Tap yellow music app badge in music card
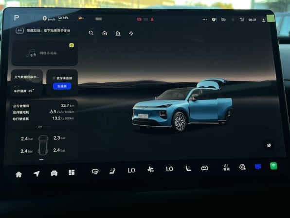 72,45
